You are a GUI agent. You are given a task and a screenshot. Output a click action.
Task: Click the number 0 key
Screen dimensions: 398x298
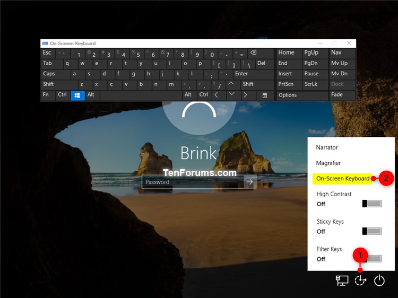(x=211, y=54)
